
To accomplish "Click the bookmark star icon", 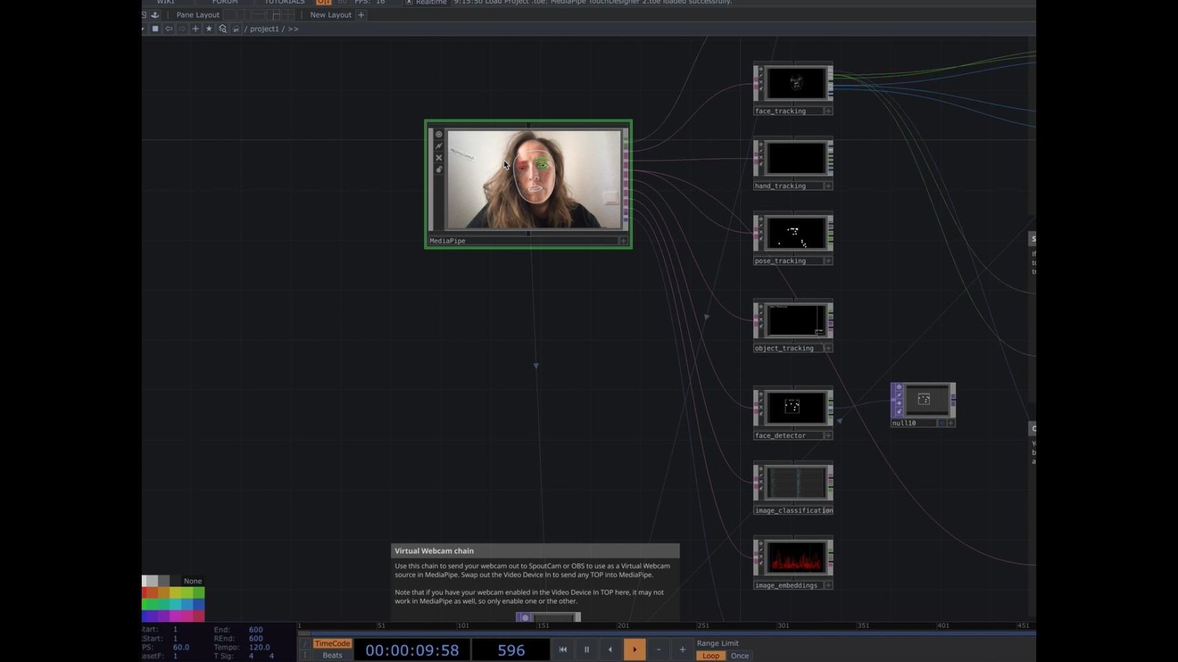I will [209, 28].
